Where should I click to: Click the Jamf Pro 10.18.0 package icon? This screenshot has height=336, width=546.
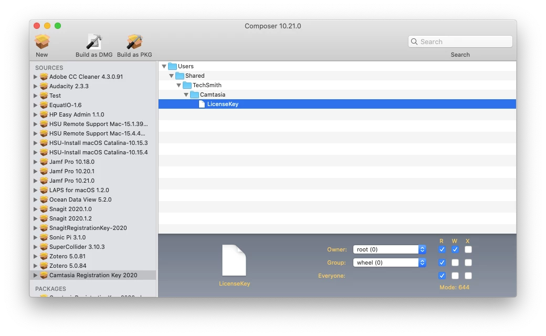point(44,162)
